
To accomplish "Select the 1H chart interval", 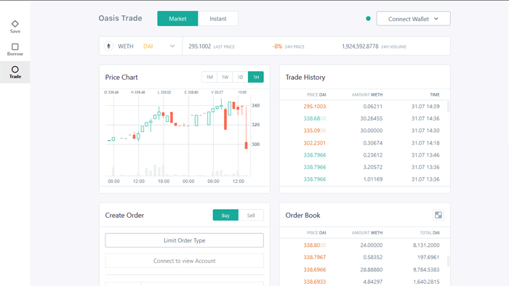I will [x=256, y=77].
